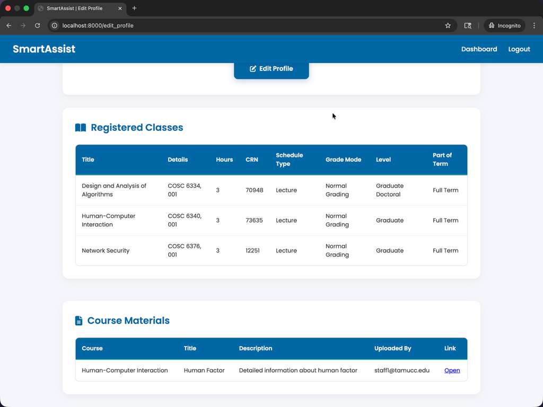Viewport: 543px width, 407px height.
Task: Click CRN 12251
Action: point(252,251)
